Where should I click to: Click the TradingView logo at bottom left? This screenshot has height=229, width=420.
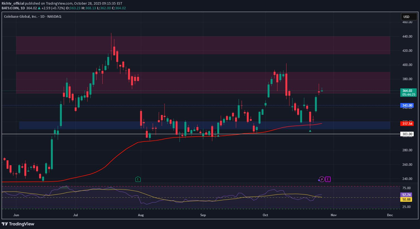(18, 224)
